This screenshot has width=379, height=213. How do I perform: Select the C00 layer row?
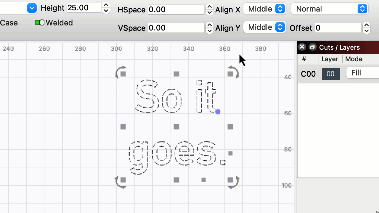(x=308, y=74)
